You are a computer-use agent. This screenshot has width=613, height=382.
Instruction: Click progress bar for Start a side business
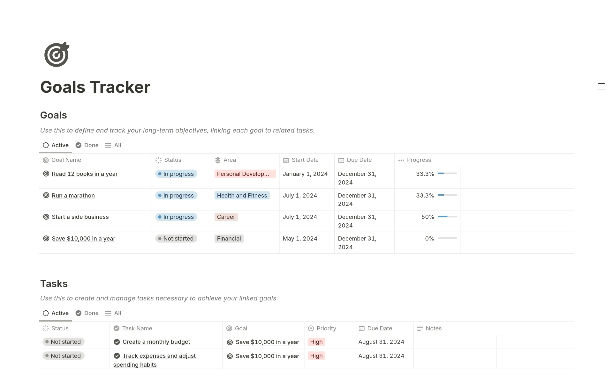[x=447, y=217]
